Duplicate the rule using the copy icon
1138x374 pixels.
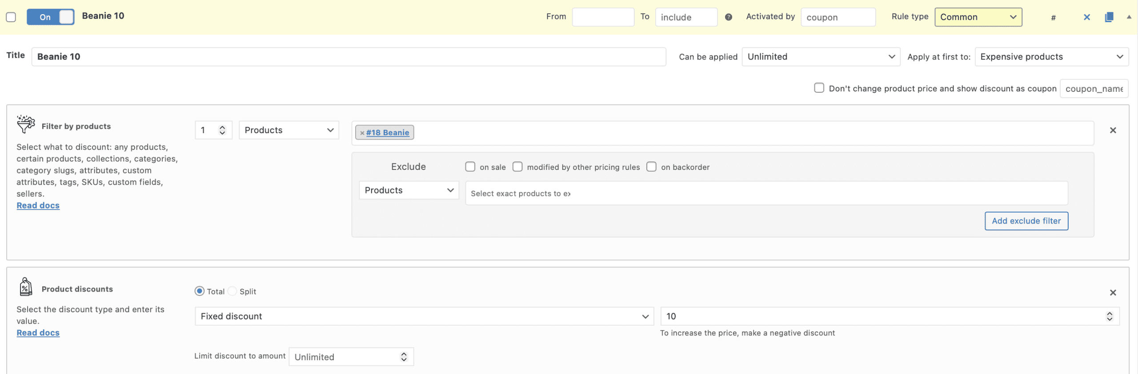[1109, 17]
